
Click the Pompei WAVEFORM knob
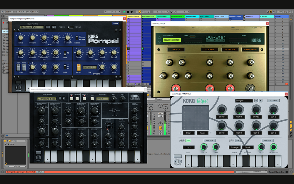pos(32,38)
